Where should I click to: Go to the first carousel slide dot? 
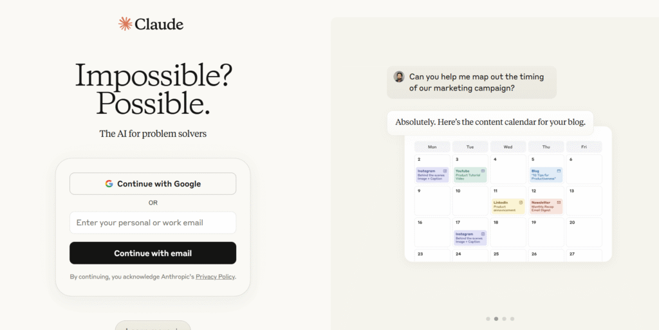coord(488,318)
